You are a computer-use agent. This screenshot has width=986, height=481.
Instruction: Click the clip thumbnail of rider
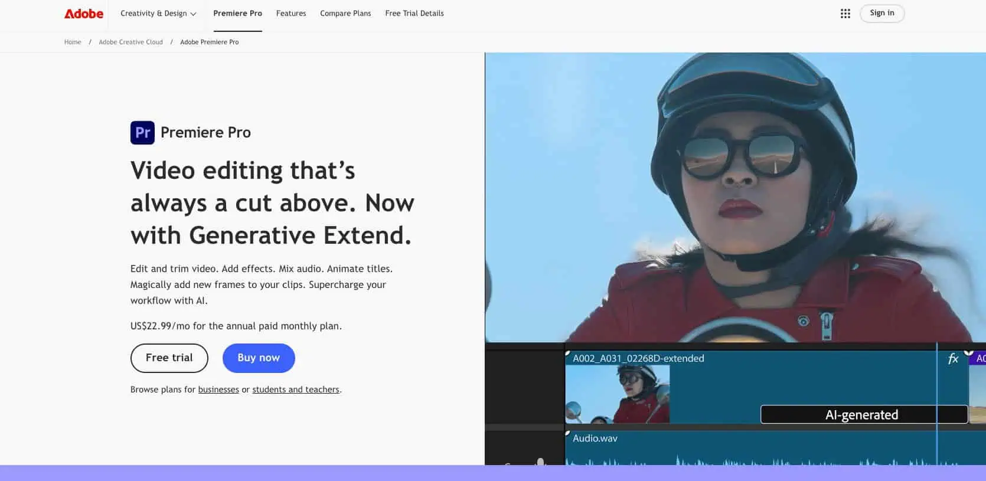click(x=618, y=394)
